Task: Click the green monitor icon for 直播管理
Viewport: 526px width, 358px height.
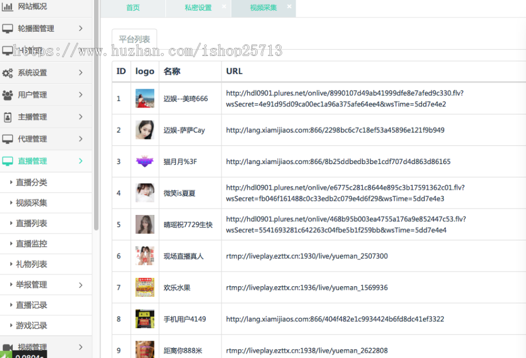Action: [8, 161]
